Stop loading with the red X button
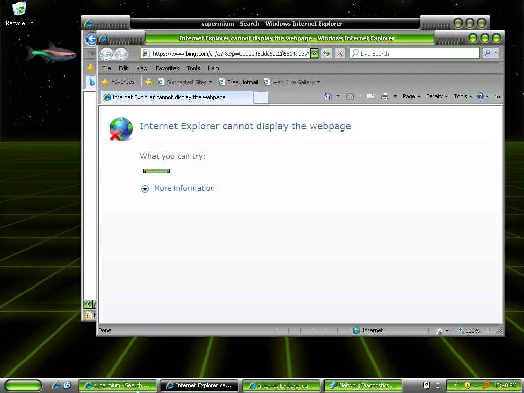 pyautogui.click(x=340, y=53)
